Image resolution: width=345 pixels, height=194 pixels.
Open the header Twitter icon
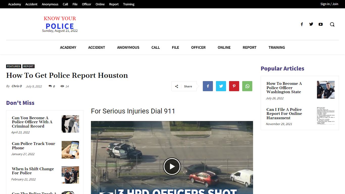point(311,24)
